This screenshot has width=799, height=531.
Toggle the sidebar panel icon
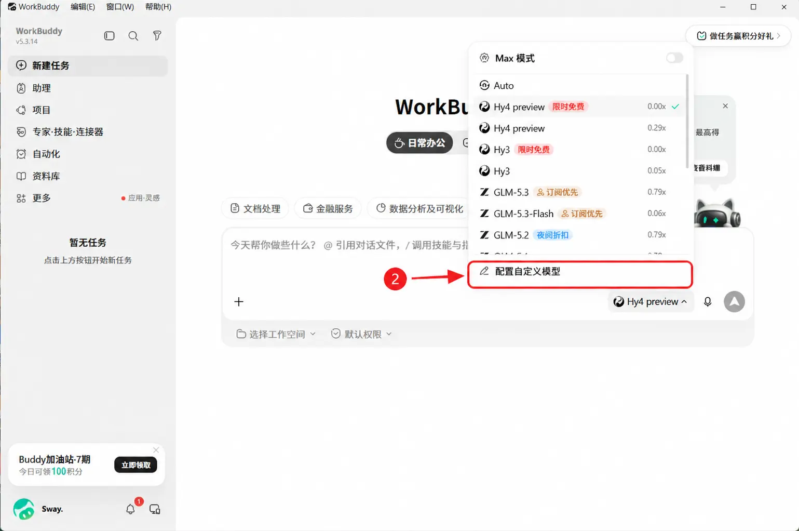tap(109, 36)
